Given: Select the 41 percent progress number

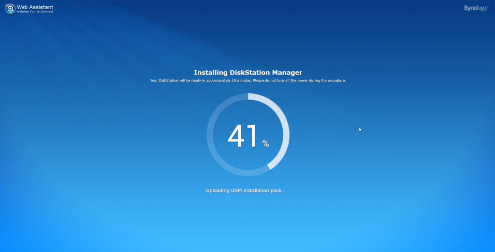Looking at the screenshot, I should [x=242, y=136].
